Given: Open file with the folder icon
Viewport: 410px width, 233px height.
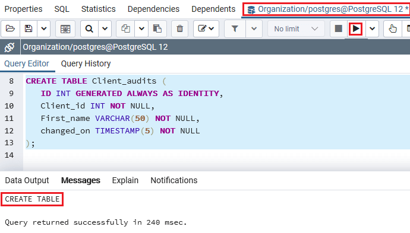Looking at the screenshot, I should pyautogui.click(x=11, y=28).
